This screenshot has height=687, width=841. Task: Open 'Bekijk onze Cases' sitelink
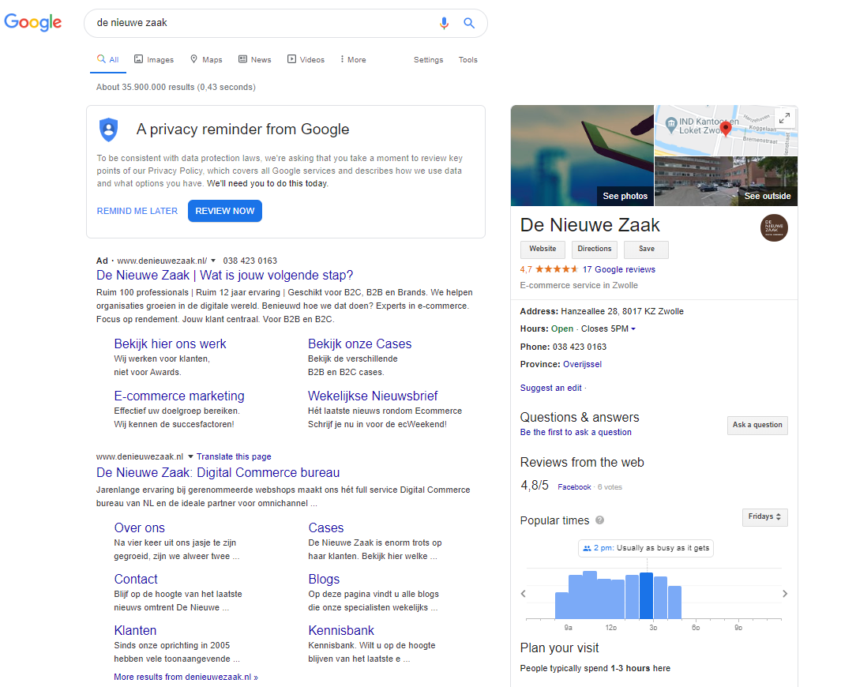(x=359, y=343)
